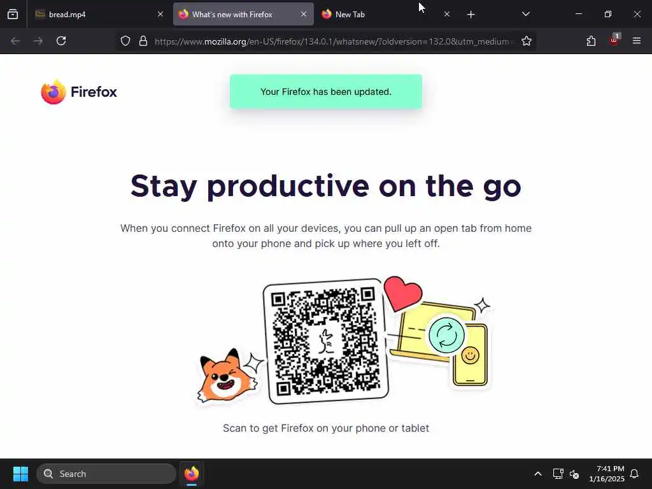Screen dimensions: 652x489
Task: Select the What's new with Firefox tab
Action: (x=243, y=14)
